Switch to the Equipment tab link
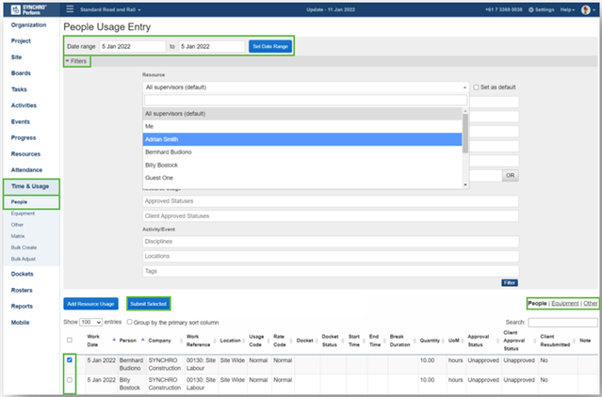Screen dimensions: 602x397 [x=563, y=304]
